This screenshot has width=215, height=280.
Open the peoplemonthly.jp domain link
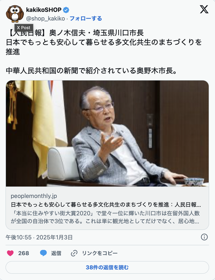point(34,196)
